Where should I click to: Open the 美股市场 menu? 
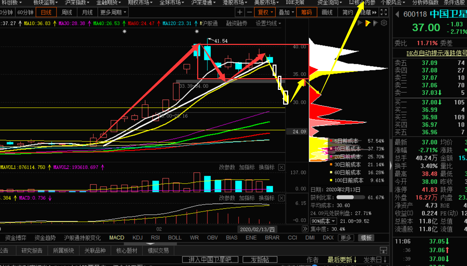(x=267, y=3)
